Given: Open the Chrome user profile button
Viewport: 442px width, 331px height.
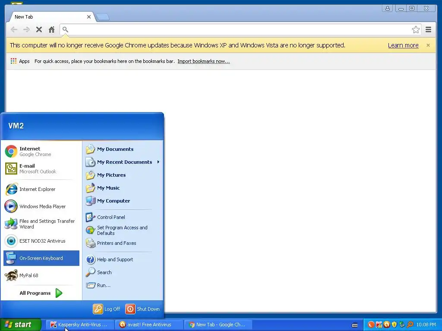Looking at the screenshot, I should point(388,8).
